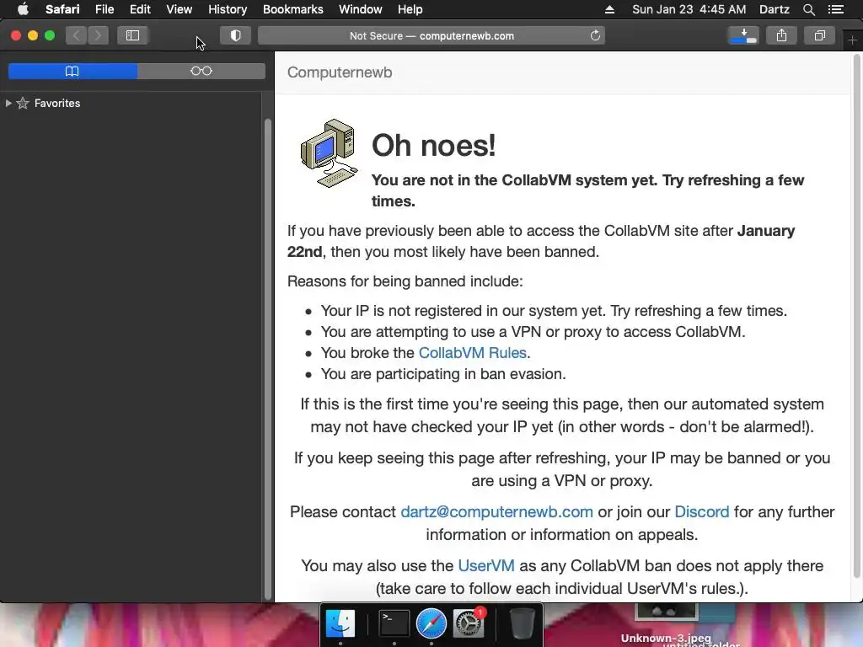Open Terminal from the Dock
This screenshot has width=863, height=647.
tap(394, 623)
